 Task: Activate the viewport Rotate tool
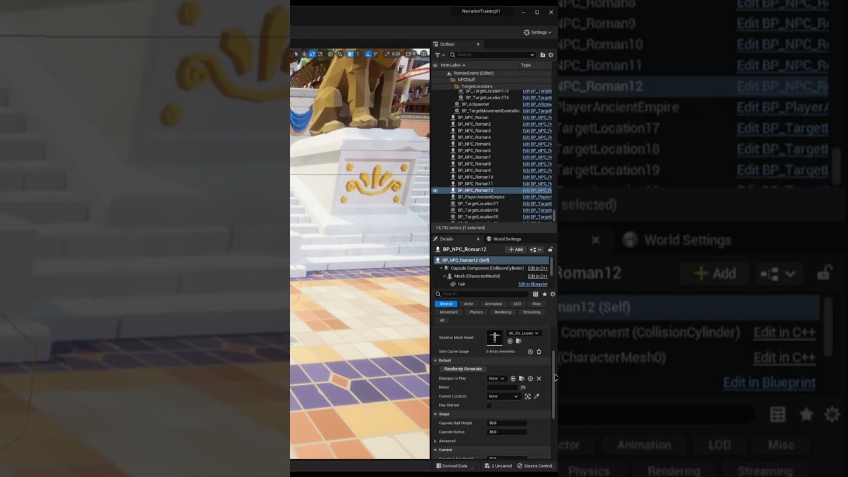(312, 54)
